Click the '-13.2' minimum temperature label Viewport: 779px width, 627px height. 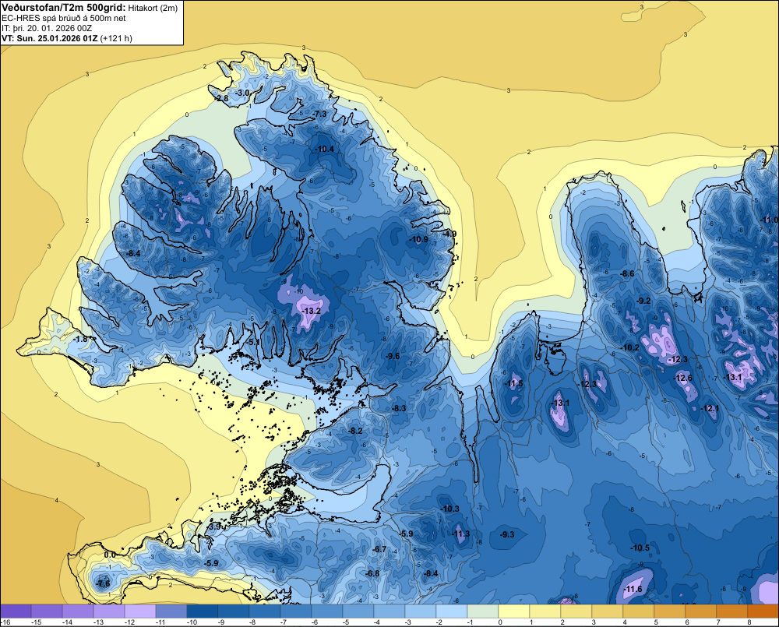coord(311,311)
